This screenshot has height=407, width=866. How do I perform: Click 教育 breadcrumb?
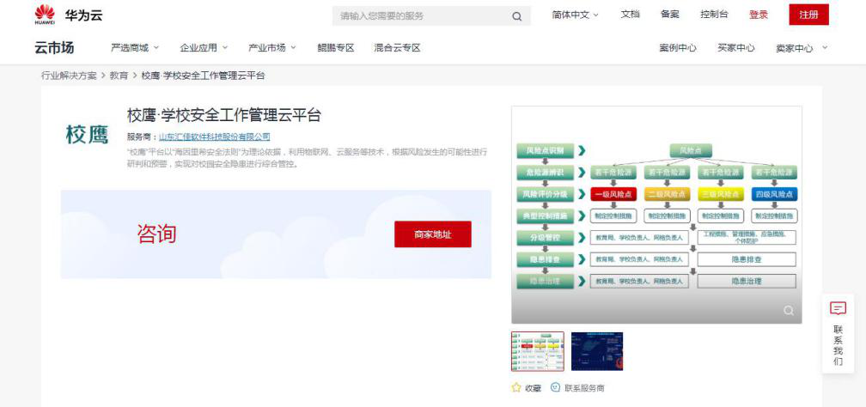(x=119, y=76)
